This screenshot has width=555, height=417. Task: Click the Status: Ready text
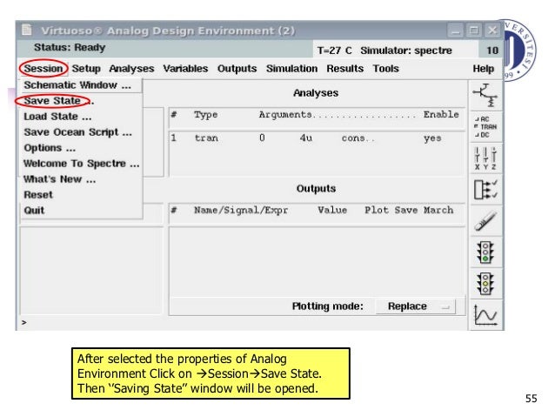click(70, 48)
